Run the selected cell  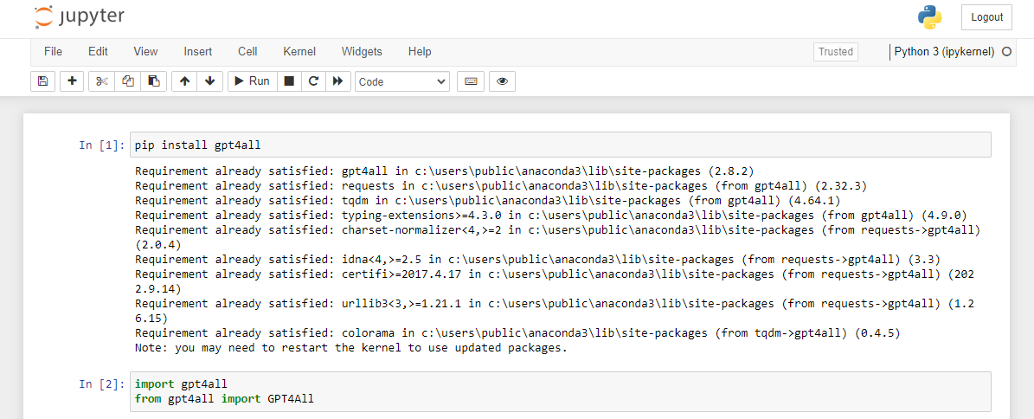point(253,81)
